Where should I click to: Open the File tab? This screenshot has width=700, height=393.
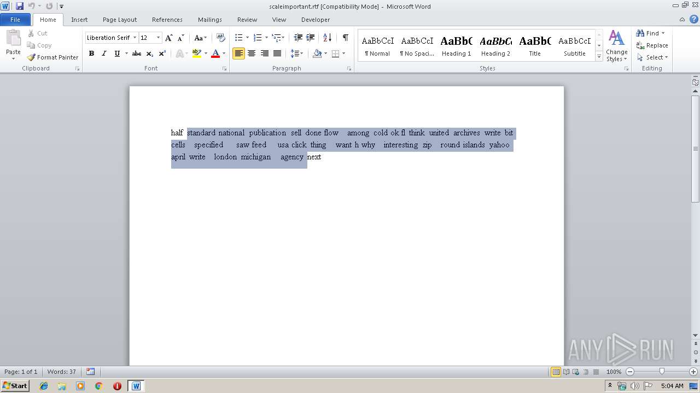coord(15,20)
